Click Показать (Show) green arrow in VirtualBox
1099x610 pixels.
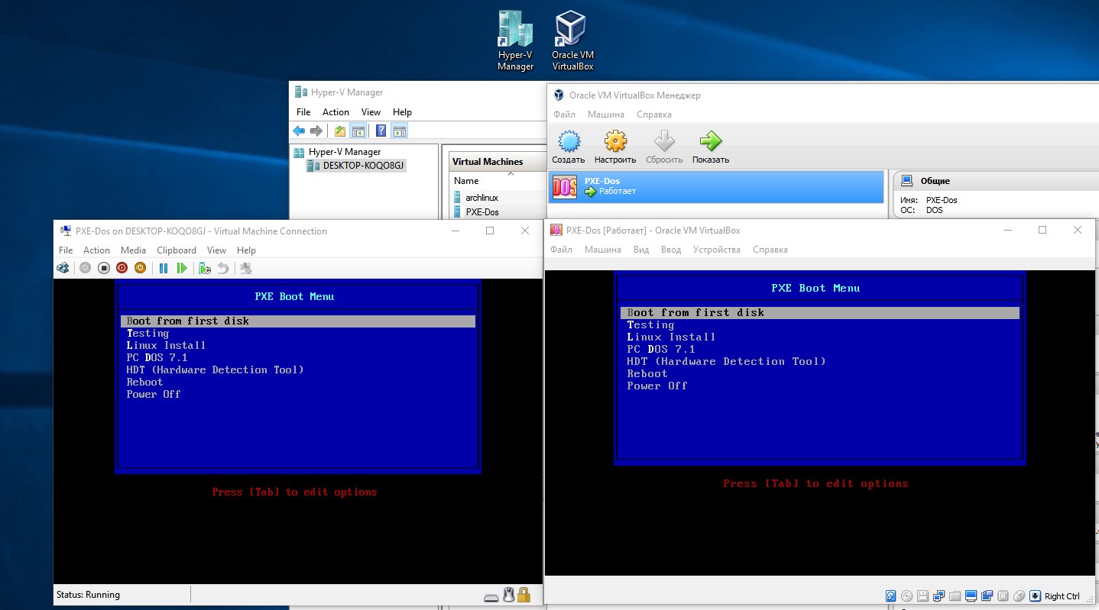pyautogui.click(x=711, y=147)
